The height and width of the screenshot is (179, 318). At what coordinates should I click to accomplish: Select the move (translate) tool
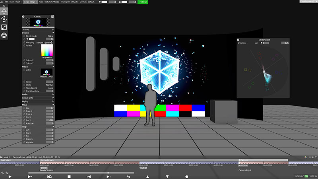pyautogui.click(x=4, y=11)
